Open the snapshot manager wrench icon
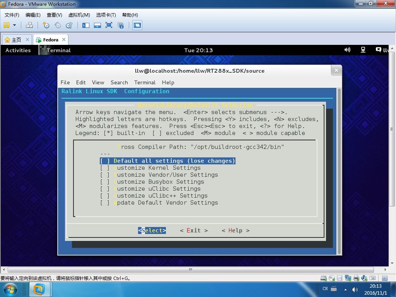The width and height of the screenshot is (396, 297). 69,25
